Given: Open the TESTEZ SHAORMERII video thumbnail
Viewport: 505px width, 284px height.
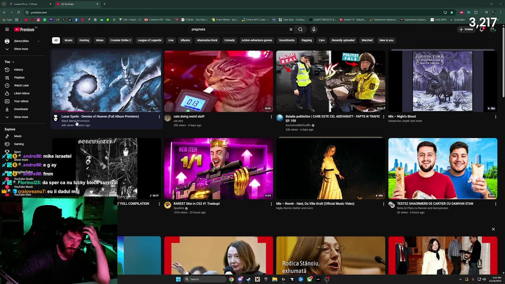Looking at the screenshot, I should pyautogui.click(x=443, y=168).
